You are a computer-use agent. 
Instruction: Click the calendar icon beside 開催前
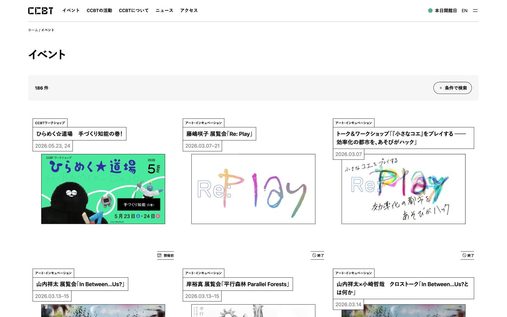click(159, 255)
